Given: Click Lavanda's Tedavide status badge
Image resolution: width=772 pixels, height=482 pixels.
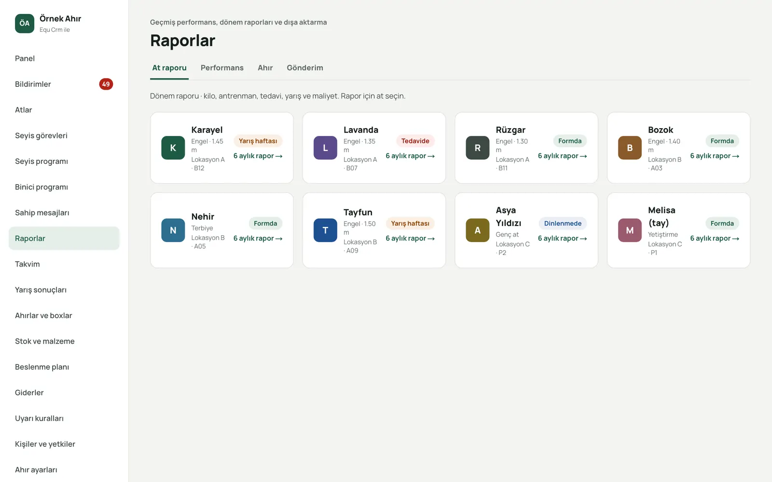Looking at the screenshot, I should 415,141.
